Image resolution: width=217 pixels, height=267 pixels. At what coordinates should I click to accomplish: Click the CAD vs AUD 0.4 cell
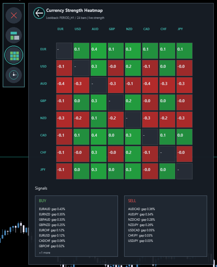(98, 137)
